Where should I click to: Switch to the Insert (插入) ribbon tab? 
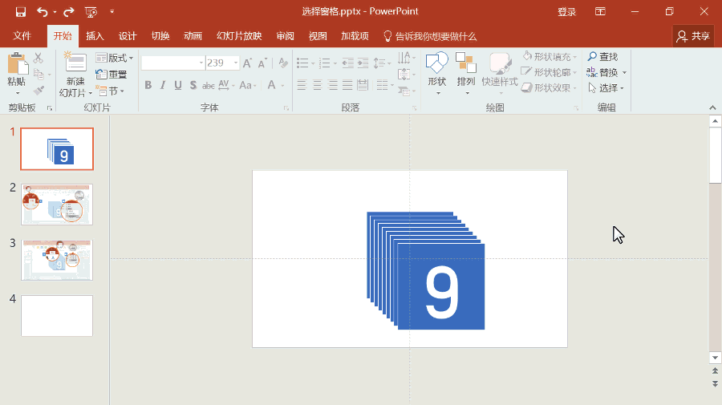[x=95, y=36]
